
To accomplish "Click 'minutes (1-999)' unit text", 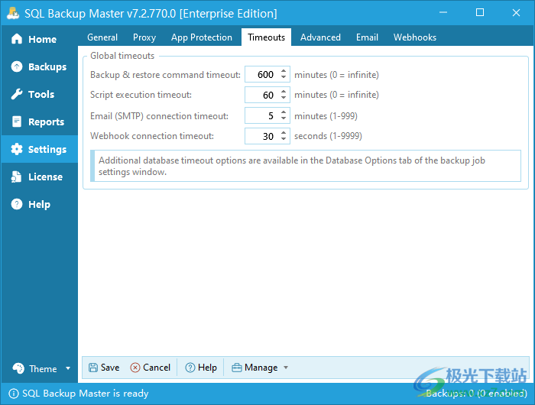I will coord(326,116).
